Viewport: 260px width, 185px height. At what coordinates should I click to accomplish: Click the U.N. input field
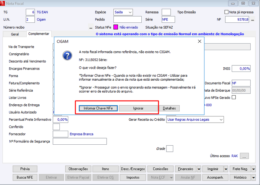(30, 20)
